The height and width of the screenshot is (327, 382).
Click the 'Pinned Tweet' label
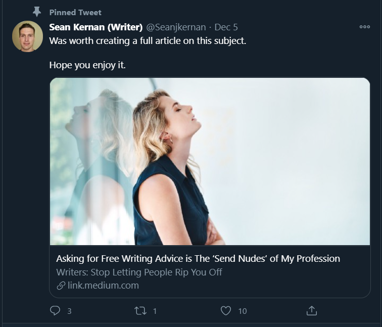[x=75, y=12]
